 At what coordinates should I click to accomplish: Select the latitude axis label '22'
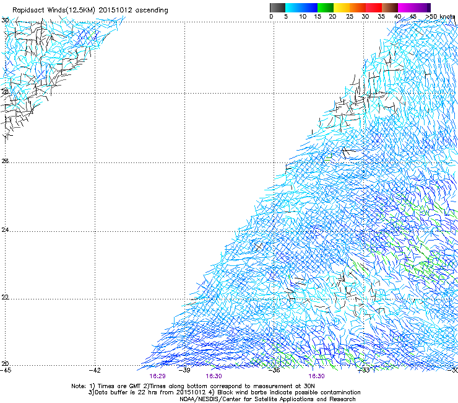pyautogui.click(x=5, y=297)
